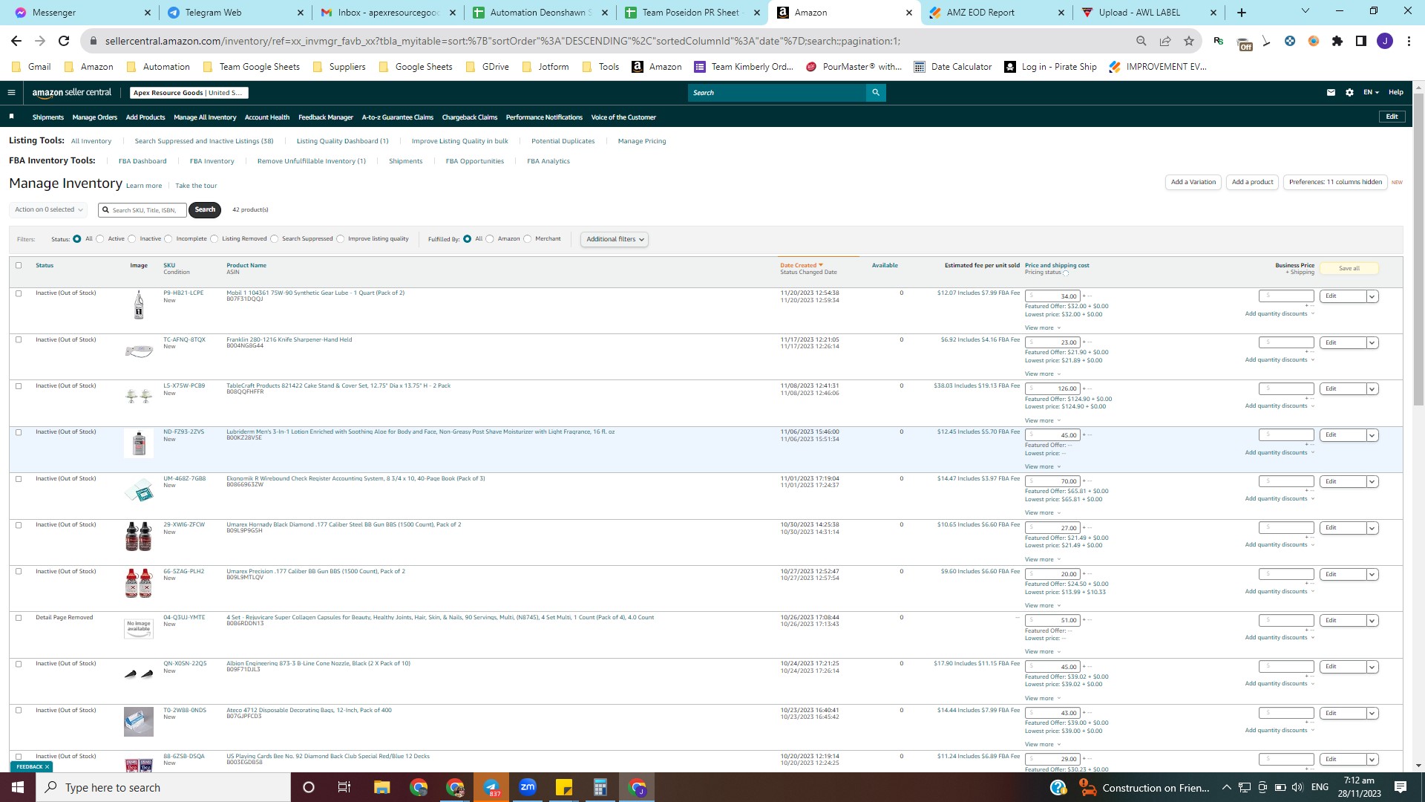This screenshot has height=802, width=1425.
Task: Switch to the Telegram Web tab
Action: click(x=236, y=13)
